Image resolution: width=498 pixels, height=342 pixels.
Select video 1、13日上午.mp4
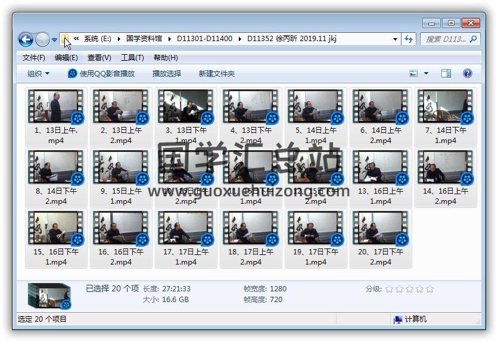56,117
